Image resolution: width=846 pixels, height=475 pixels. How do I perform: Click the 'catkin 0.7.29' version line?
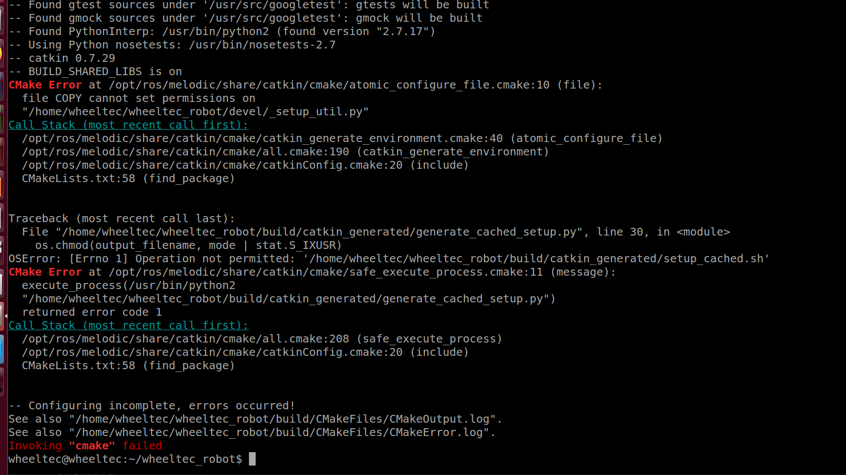62,58
